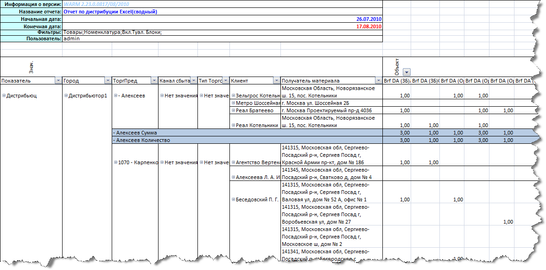
Task: Open the ТоргПред column filter dropdown
Action: pos(154,81)
